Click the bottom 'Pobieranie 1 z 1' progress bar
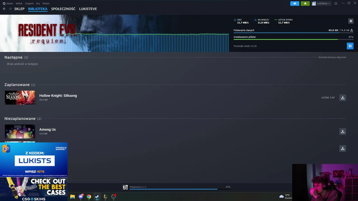 pos(180,189)
